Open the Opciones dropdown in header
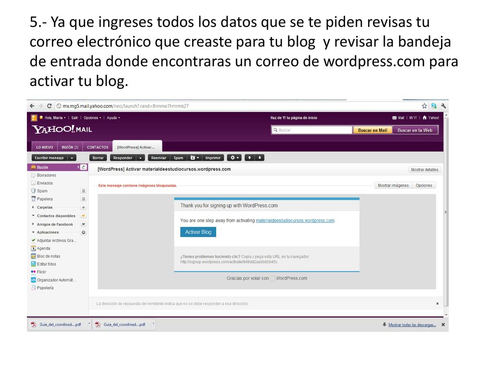This screenshot has width=492, height=369. [92, 118]
